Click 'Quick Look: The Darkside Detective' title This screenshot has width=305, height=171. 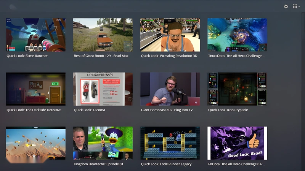(34, 110)
